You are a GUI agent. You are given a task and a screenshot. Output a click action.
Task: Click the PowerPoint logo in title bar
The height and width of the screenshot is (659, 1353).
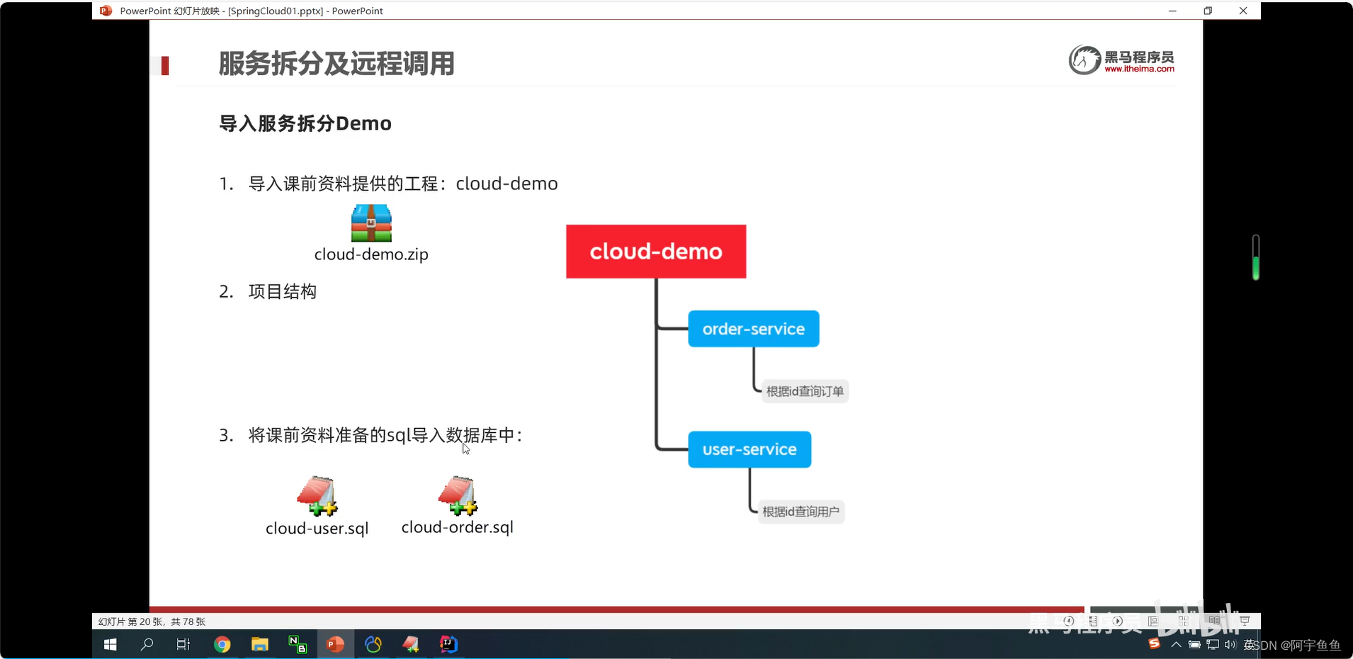pos(106,11)
